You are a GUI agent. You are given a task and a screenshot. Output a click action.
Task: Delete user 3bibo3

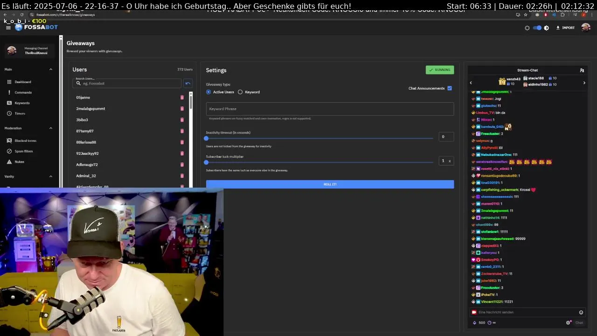click(182, 120)
